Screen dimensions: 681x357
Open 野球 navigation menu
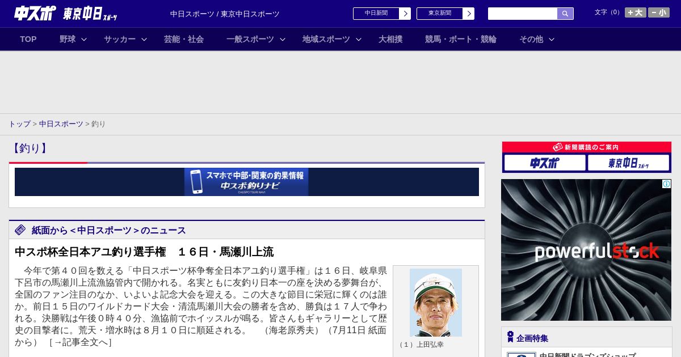(68, 39)
